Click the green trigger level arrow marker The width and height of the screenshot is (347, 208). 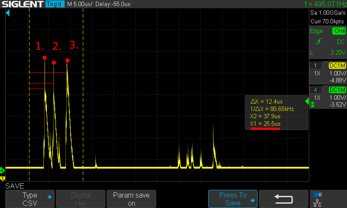307,101
